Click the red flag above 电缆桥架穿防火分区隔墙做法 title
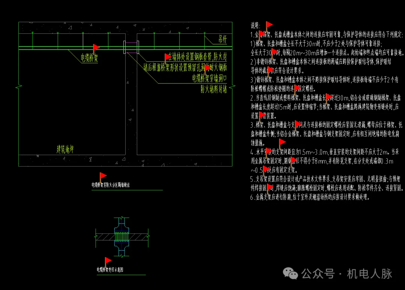This screenshot has height=290, width=405. click(x=103, y=176)
